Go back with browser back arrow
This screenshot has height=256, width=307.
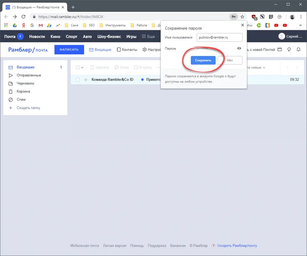6,17
